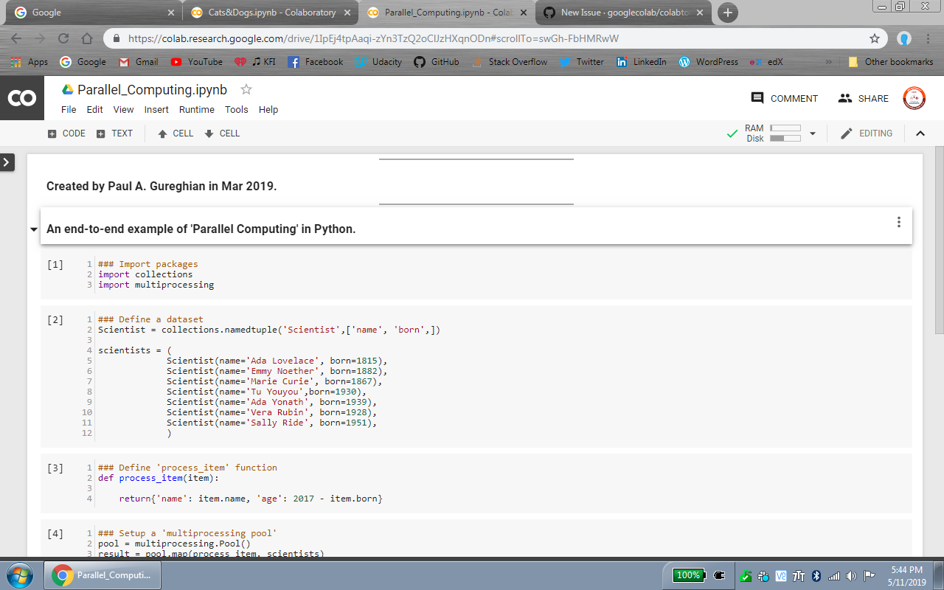The height and width of the screenshot is (590, 944).
Task: Open the Gmail bookmark
Action: pos(139,62)
